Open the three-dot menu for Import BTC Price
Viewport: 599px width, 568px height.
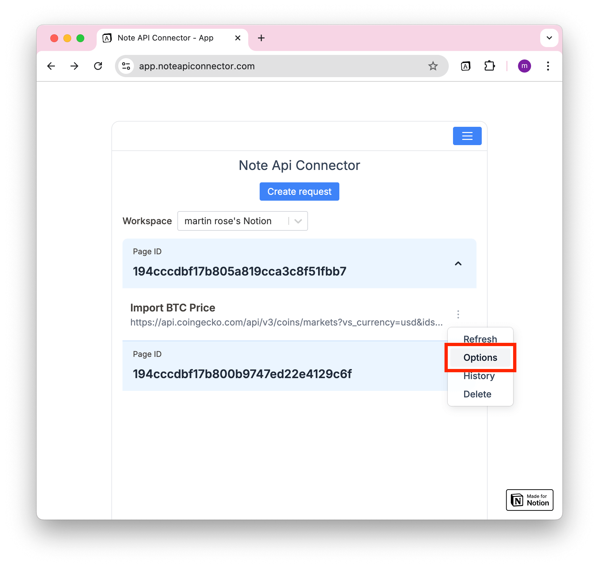tap(458, 314)
